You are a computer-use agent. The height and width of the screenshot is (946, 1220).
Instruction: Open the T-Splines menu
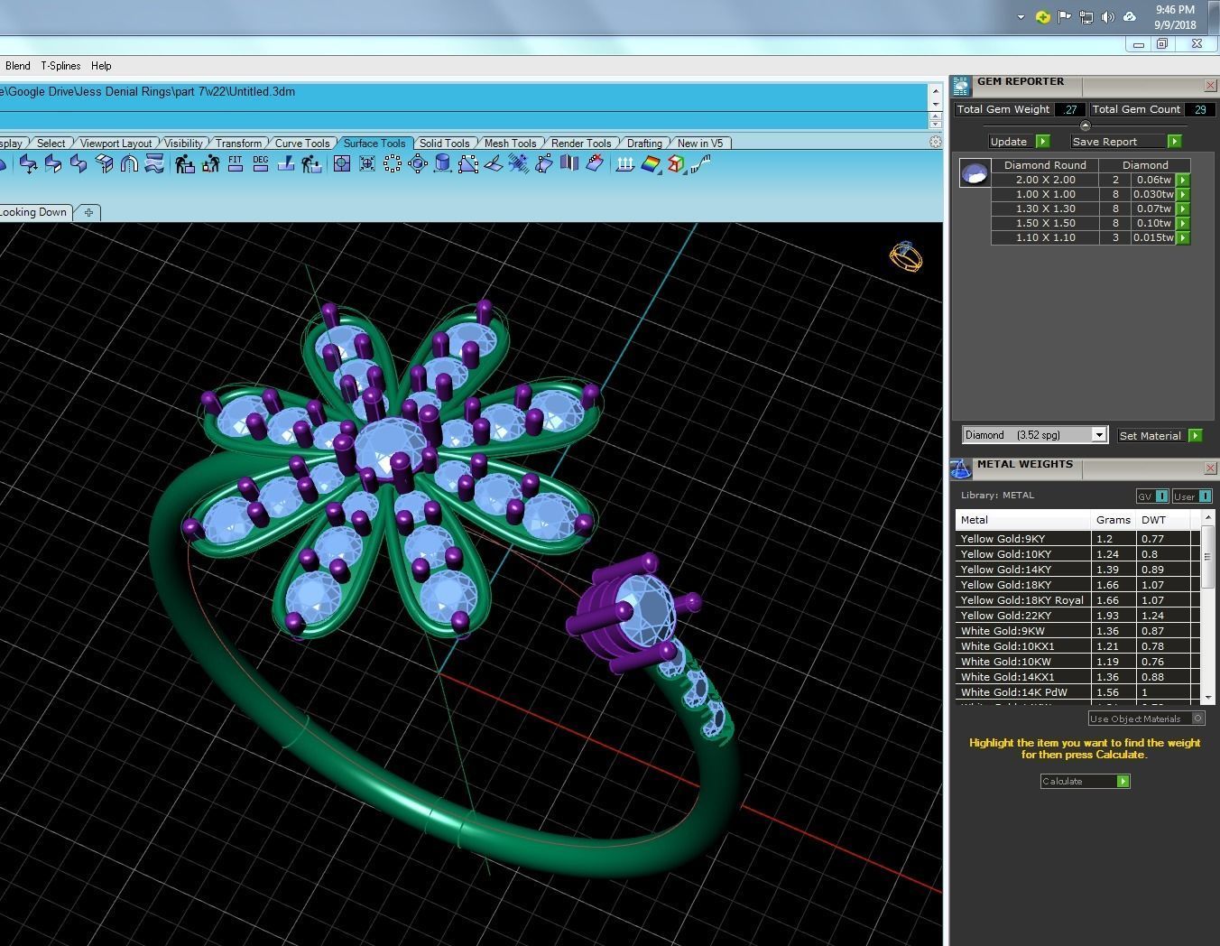click(60, 66)
